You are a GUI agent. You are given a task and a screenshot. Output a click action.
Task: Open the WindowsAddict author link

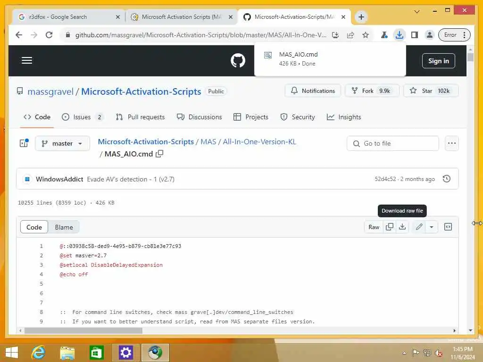[59, 179]
